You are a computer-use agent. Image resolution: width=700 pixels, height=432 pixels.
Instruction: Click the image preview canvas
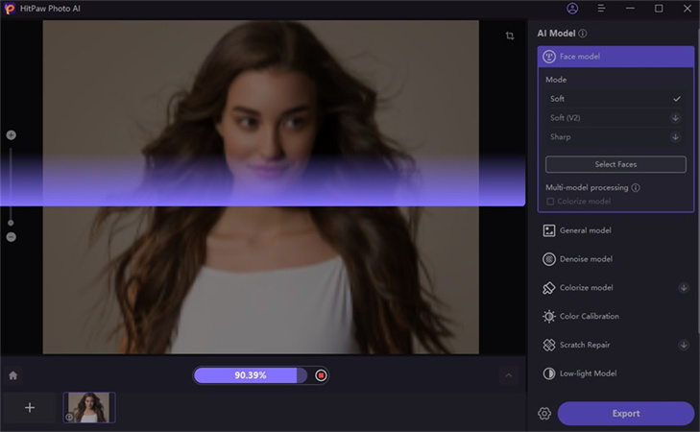[x=261, y=187]
